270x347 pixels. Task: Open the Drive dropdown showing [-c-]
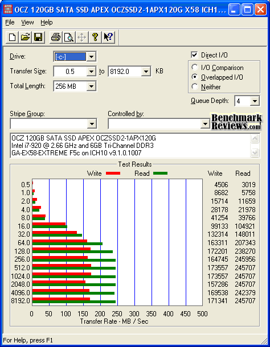coord(91,57)
